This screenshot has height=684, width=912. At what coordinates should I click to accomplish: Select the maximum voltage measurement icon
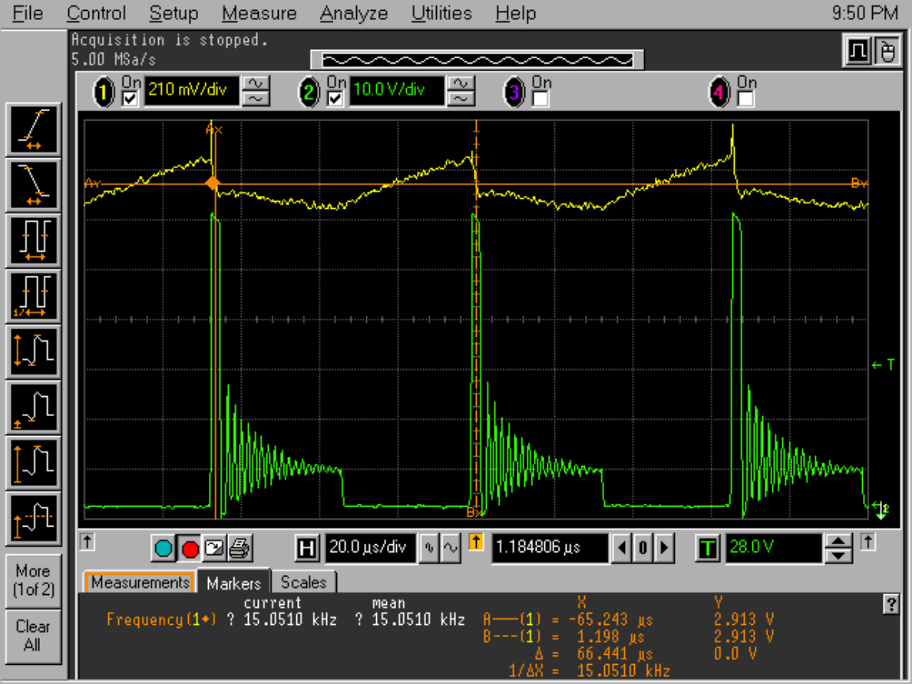pos(34,463)
